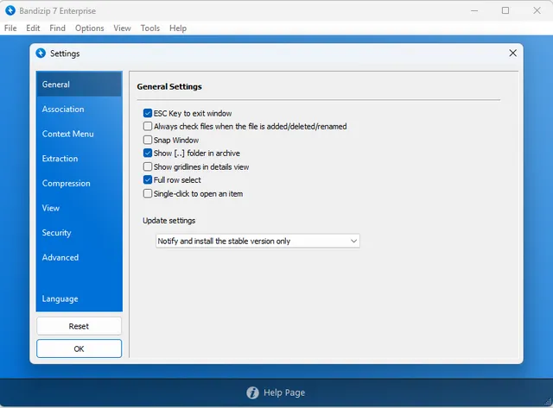Click the Settings dialog logo icon

coord(41,53)
